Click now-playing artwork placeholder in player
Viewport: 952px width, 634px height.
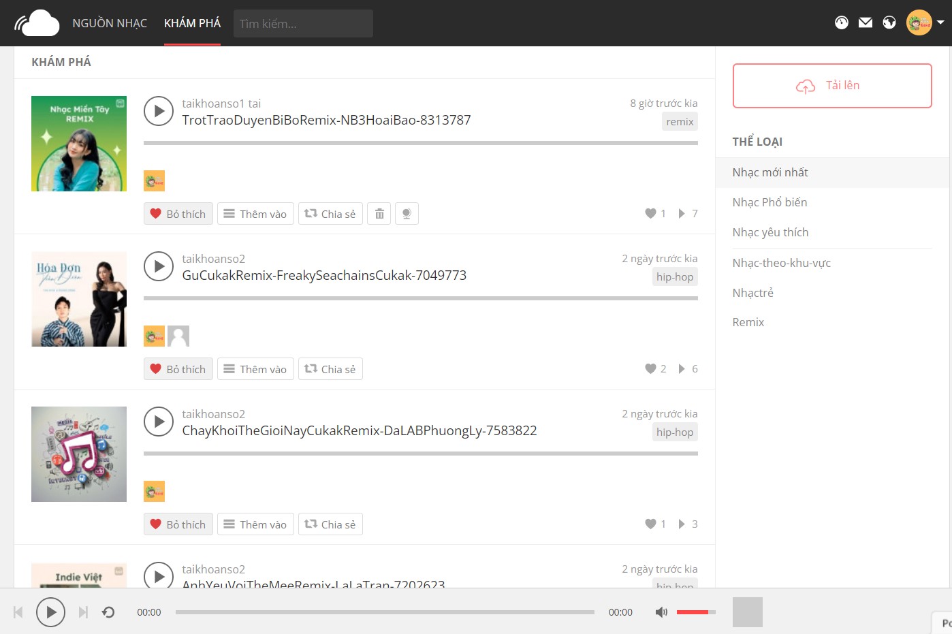748,612
